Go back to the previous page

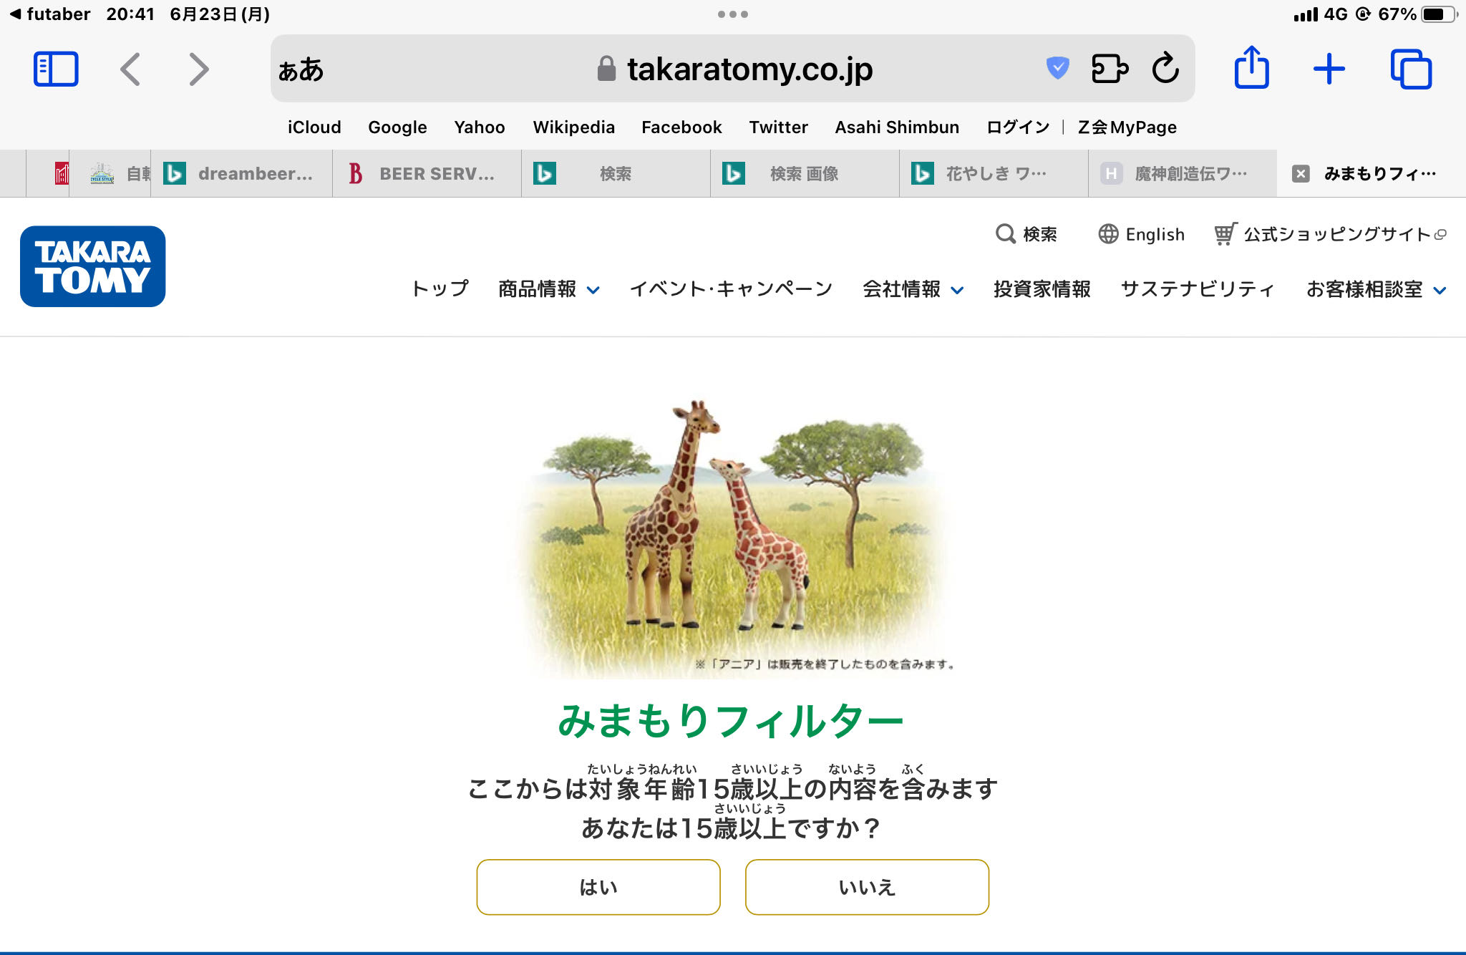click(130, 69)
